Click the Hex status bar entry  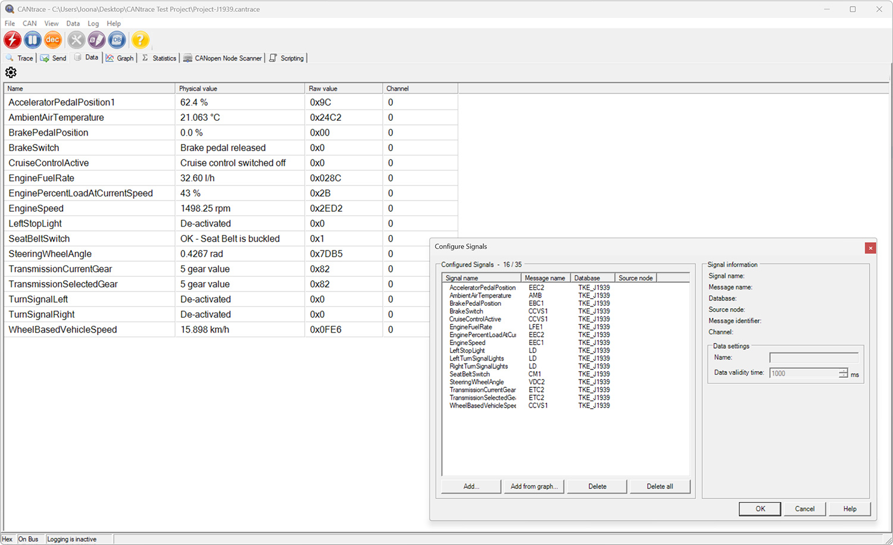tap(7, 539)
